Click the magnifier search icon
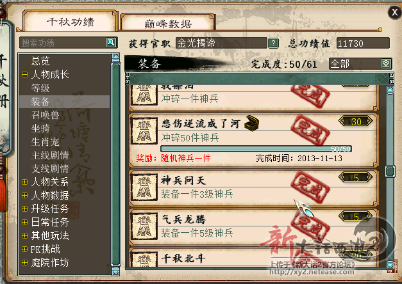This screenshot has height=284, width=402. pos(111,42)
